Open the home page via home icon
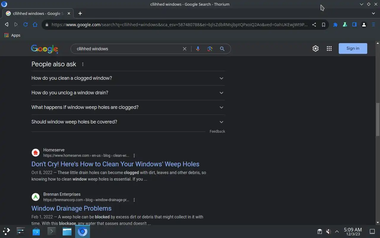The image size is (380, 238). 35,24
